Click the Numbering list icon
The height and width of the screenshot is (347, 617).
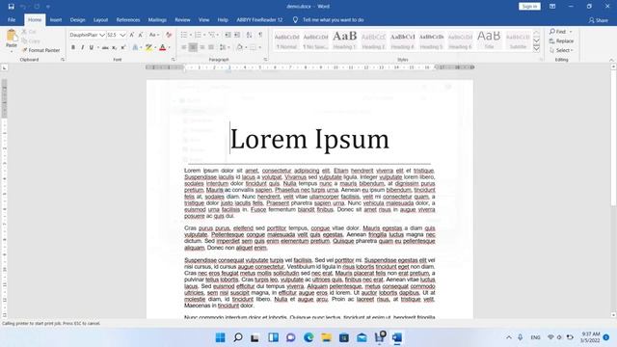point(198,35)
